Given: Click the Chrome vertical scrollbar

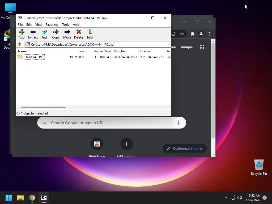Looking at the screenshot, I should (213, 91).
